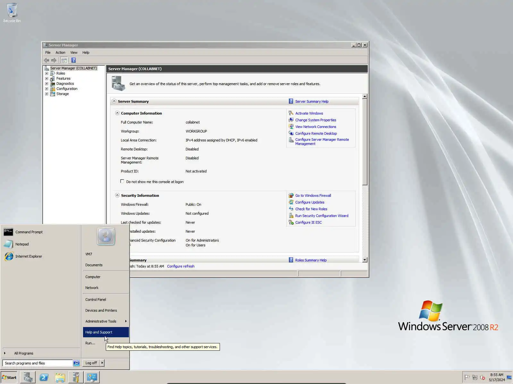513x384 pixels.
Task: Select the Configuration node icon in tree
Action: pos(53,89)
